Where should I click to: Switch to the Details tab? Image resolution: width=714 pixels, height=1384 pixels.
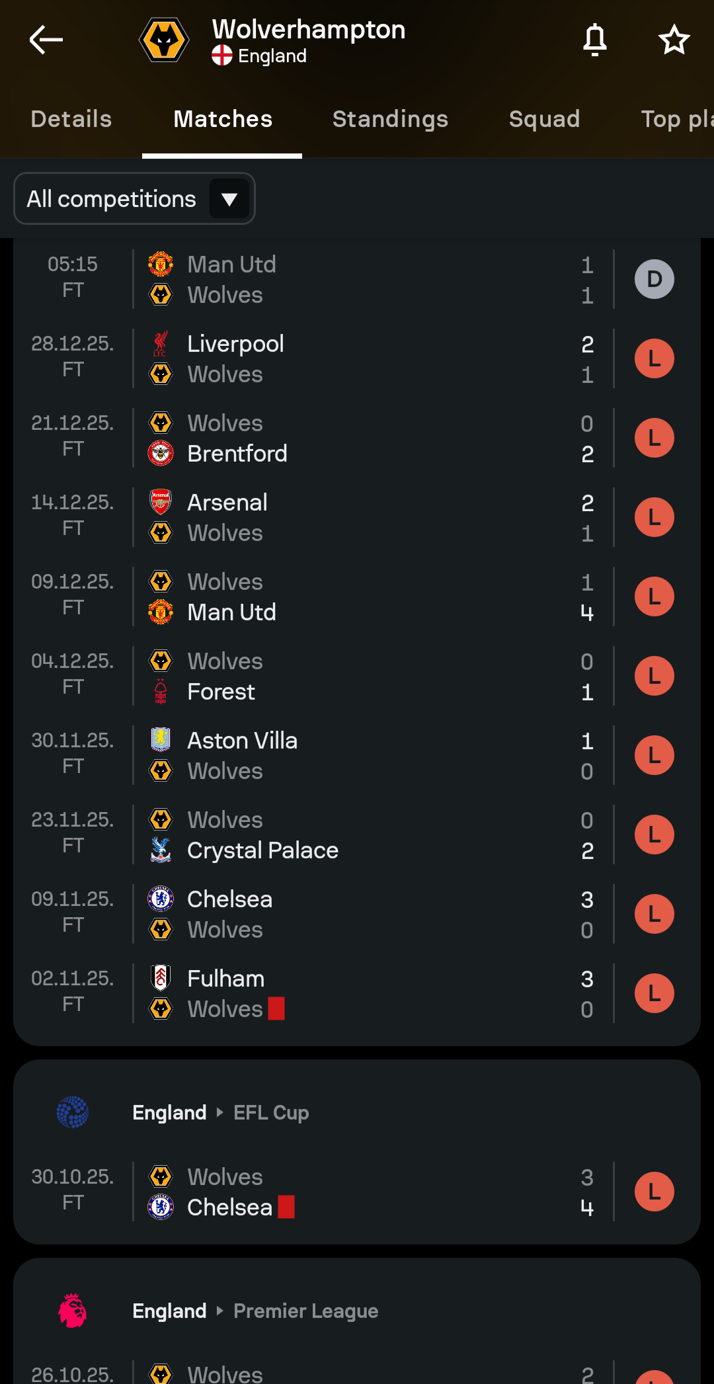click(x=71, y=120)
